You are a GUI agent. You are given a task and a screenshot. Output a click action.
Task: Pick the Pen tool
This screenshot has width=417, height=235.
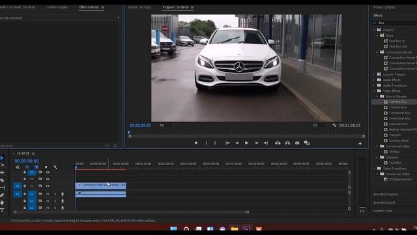pyautogui.click(x=2, y=195)
